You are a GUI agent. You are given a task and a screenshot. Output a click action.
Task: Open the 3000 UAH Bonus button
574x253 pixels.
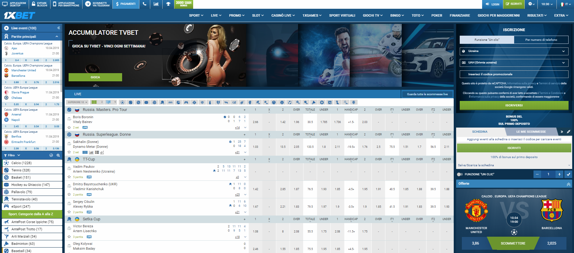pyautogui.click(x=183, y=4)
